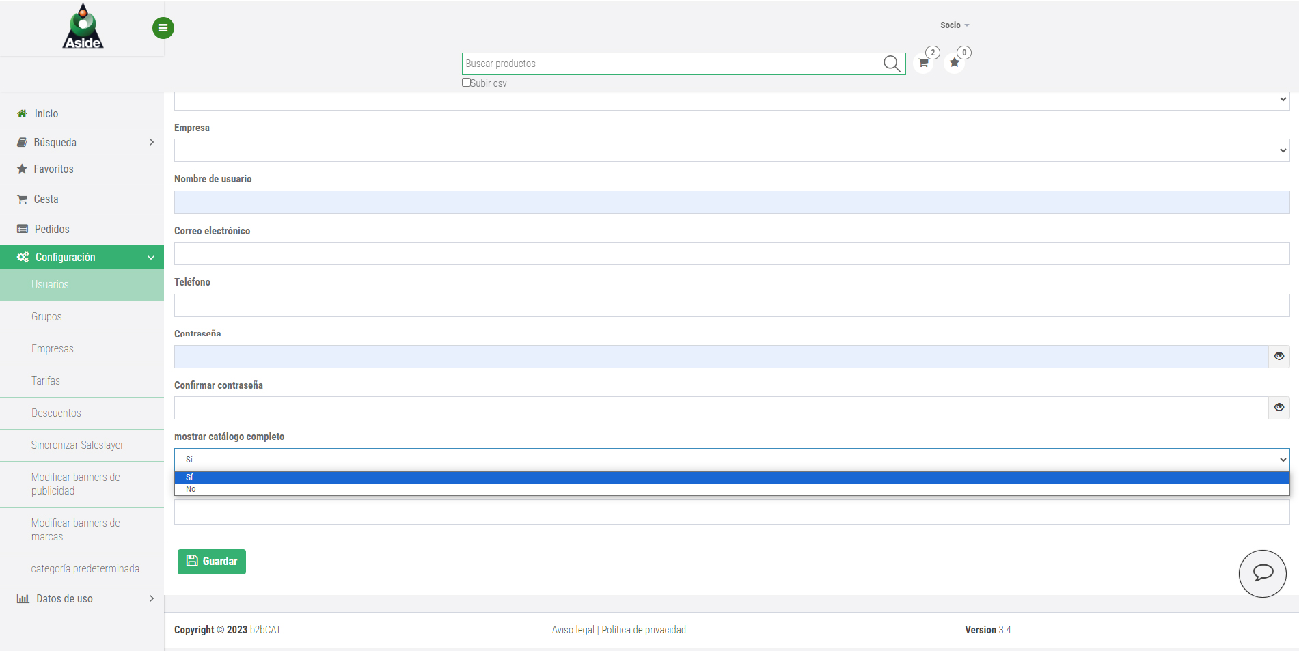Show password in Confirmar contraseña field

pos(1279,408)
